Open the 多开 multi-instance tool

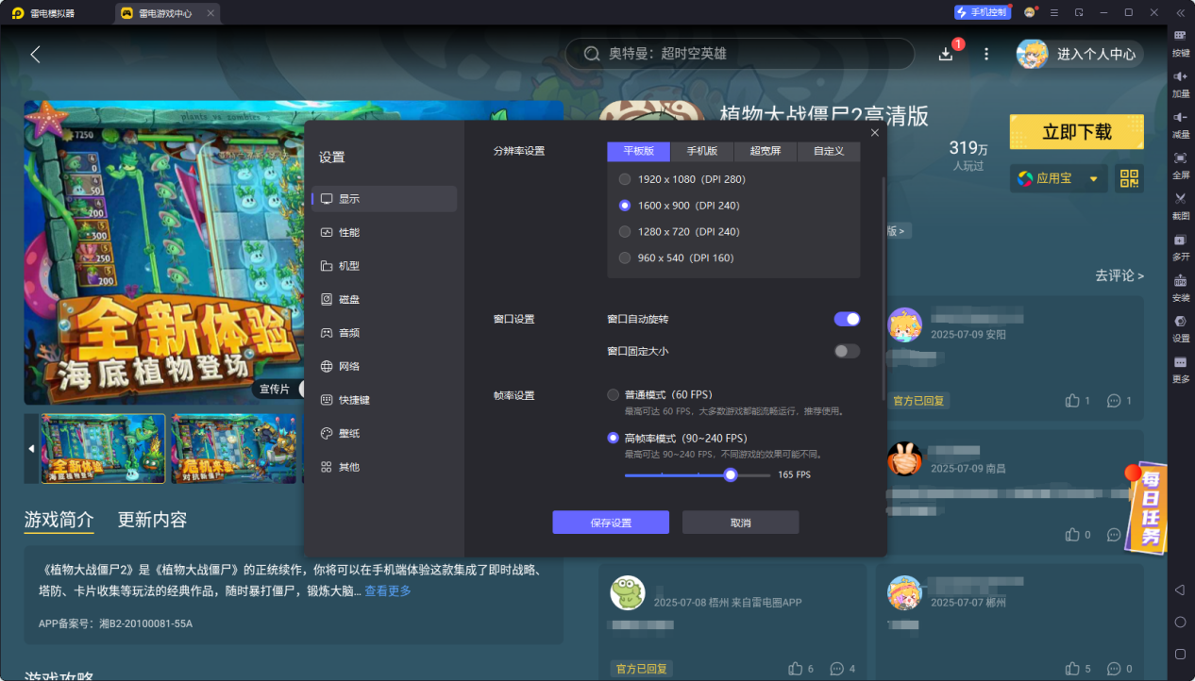point(1180,240)
